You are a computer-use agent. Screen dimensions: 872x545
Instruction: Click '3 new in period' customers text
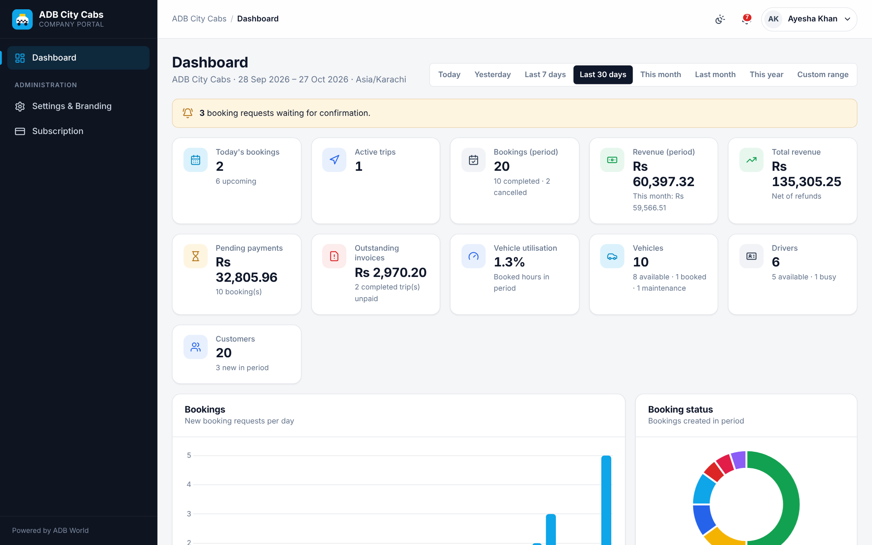(242, 368)
